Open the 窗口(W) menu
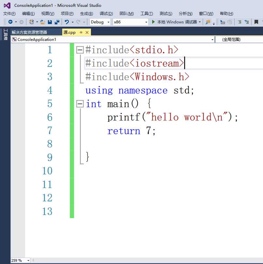This screenshot has height=264, width=263. click(206, 13)
